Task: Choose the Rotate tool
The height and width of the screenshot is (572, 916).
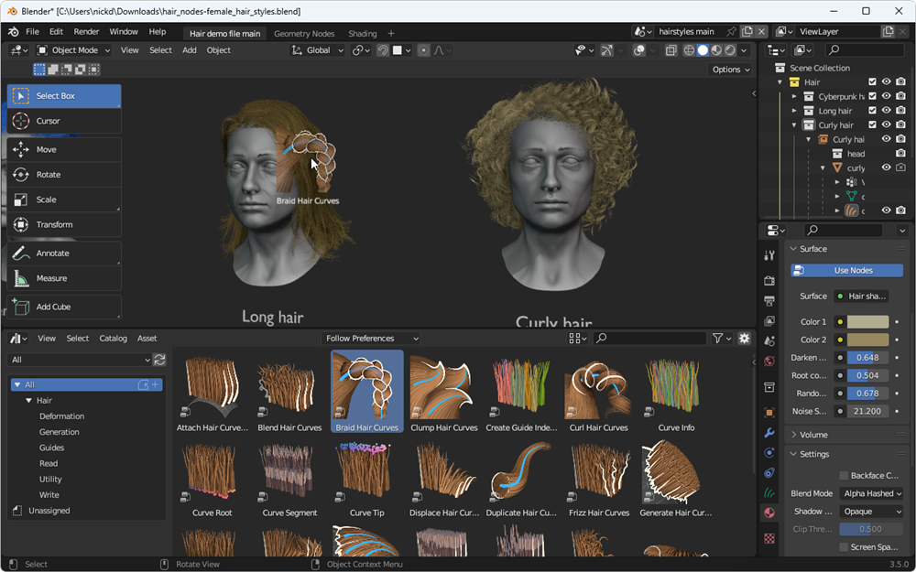Action: (x=63, y=174)
